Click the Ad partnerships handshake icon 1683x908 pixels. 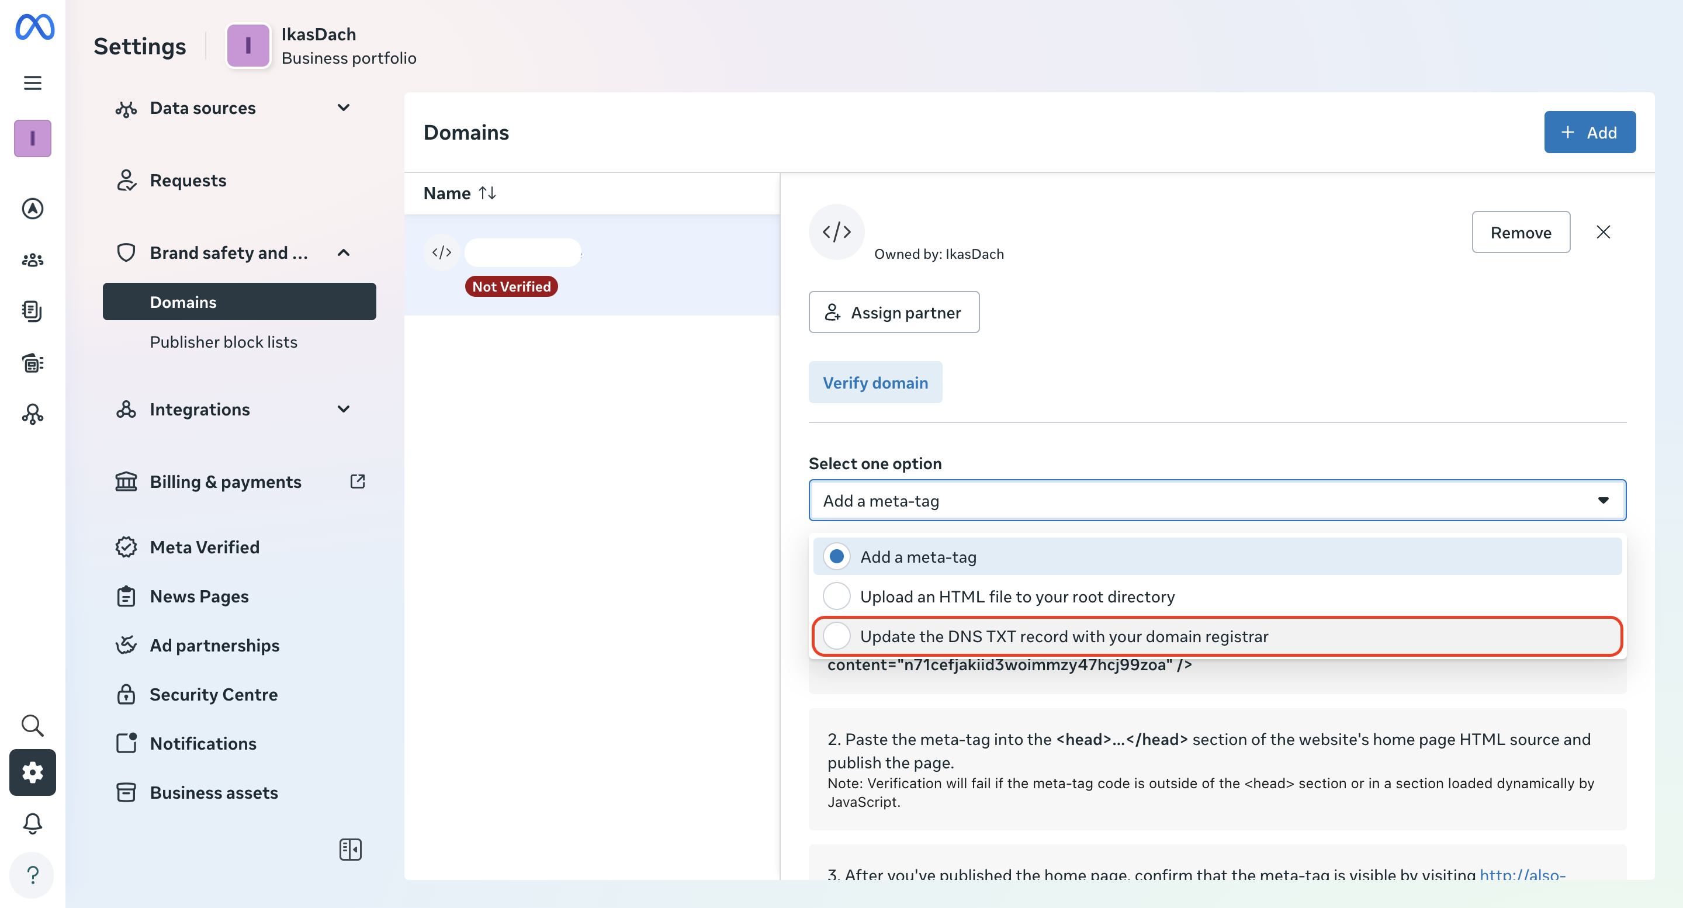pyautogui.click(x=126, y=646)
